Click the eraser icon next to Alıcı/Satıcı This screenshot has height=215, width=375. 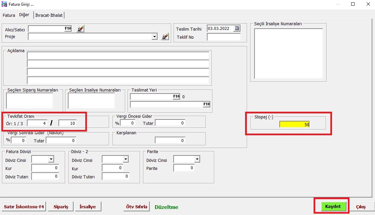(80, 29)
